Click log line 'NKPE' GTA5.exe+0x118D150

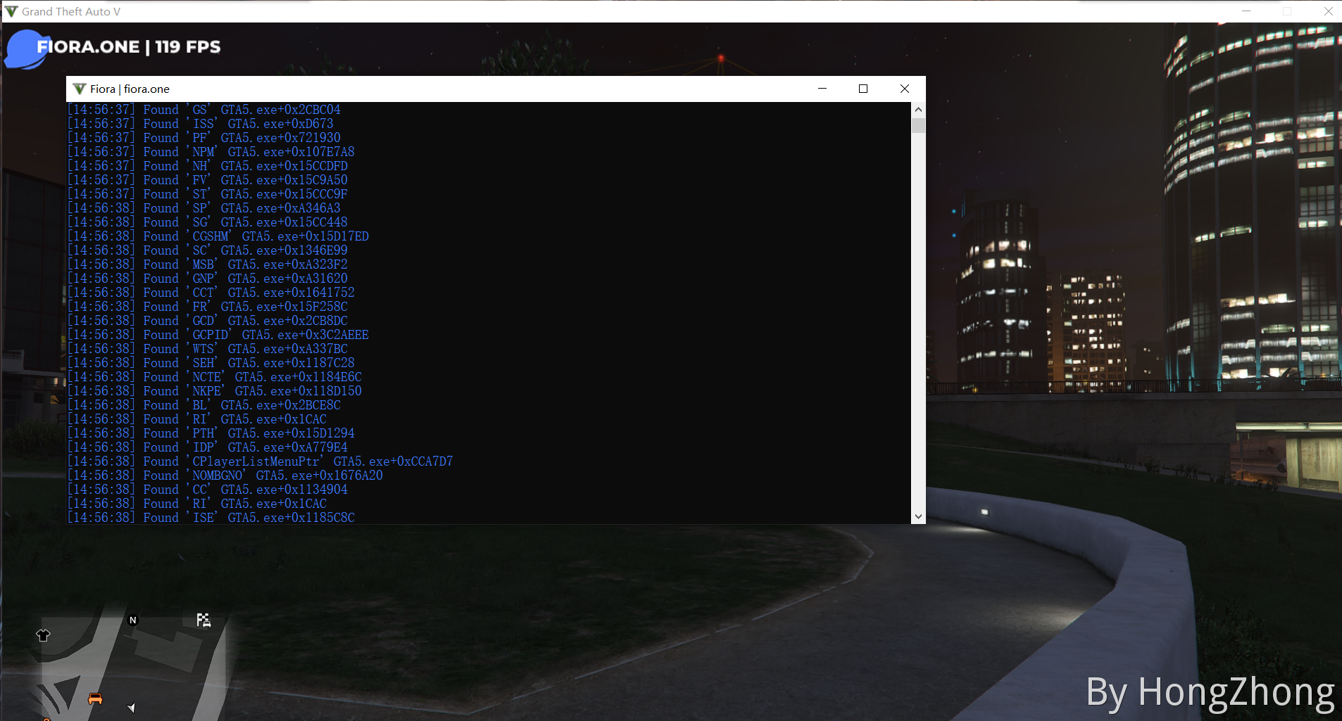point(215,391)
